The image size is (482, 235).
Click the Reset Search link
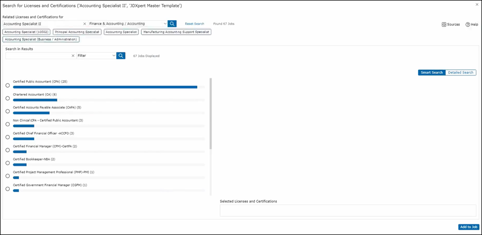[194, 24]
